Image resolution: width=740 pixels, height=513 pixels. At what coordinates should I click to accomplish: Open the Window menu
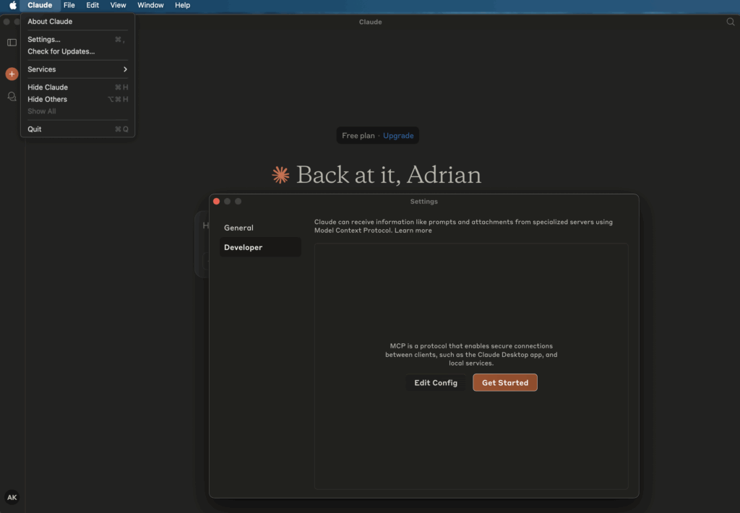150,5
